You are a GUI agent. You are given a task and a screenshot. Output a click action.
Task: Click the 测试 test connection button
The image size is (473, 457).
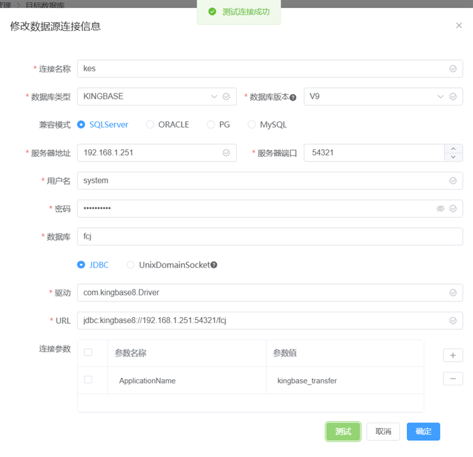(x=343, y=431)
